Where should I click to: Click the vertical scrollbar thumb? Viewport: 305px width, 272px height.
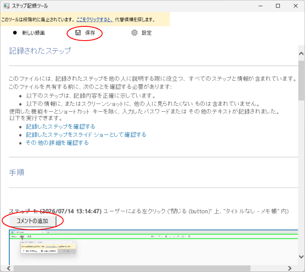tap(301, 80)
